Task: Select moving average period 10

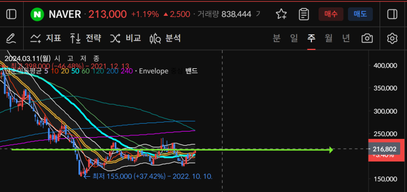Action: (55, 71)
